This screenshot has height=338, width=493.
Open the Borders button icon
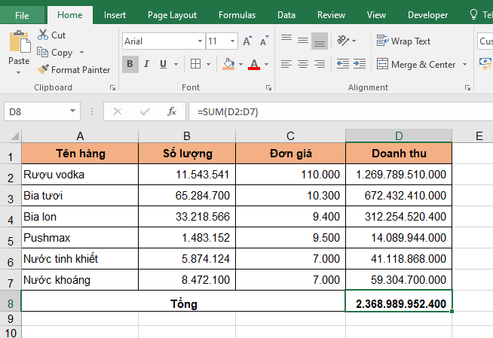pyautogui.click(x=196, y=65)
